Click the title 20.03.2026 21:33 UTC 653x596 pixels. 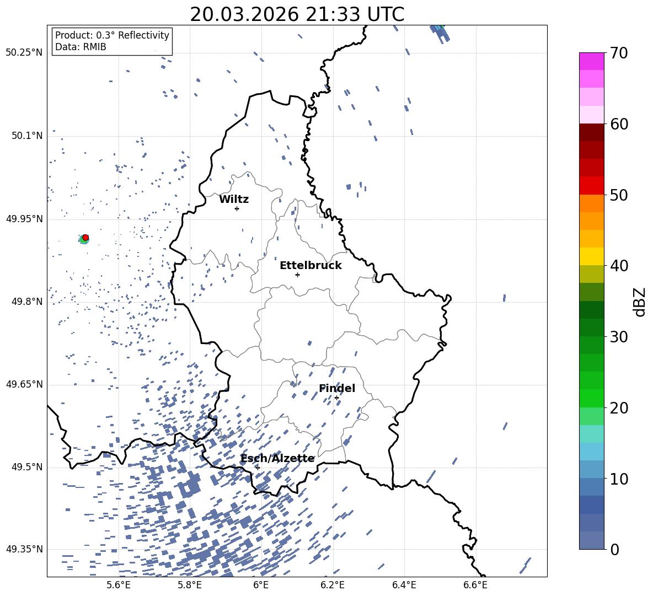click(297, 14)
